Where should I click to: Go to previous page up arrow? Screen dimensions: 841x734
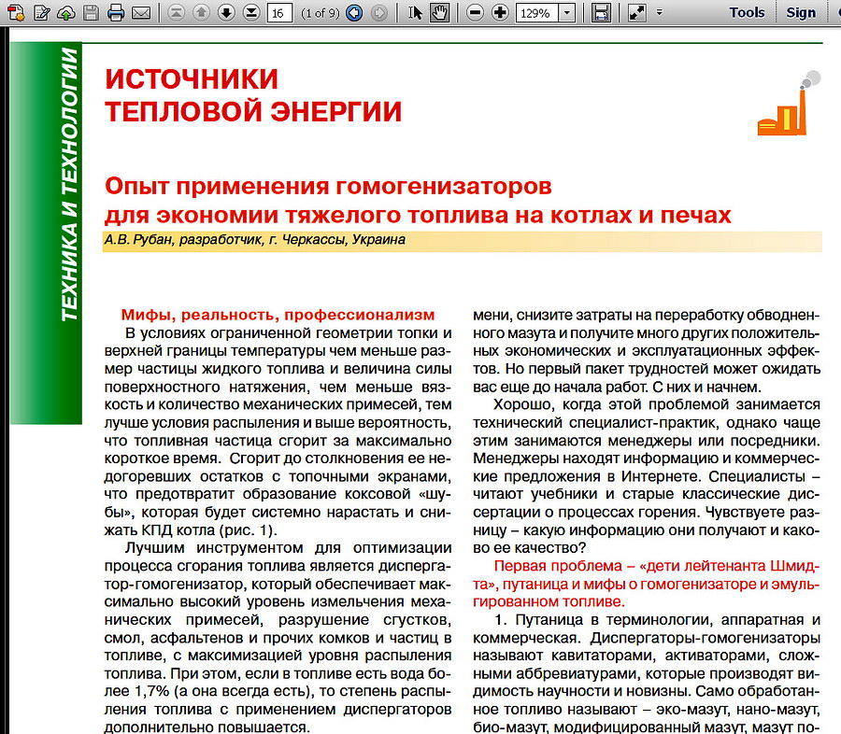(201, 12)
